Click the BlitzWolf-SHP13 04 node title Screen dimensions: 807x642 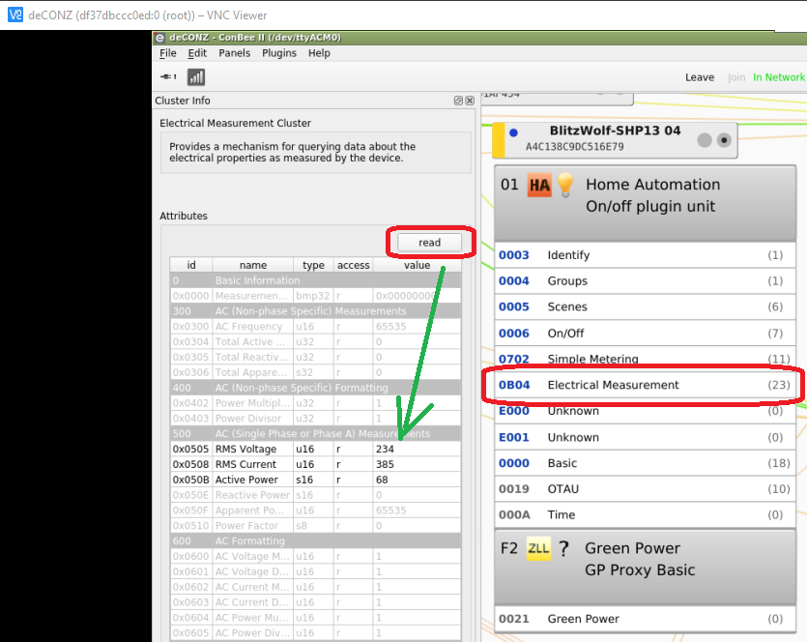pyautogui.click(x=615, y=131)
